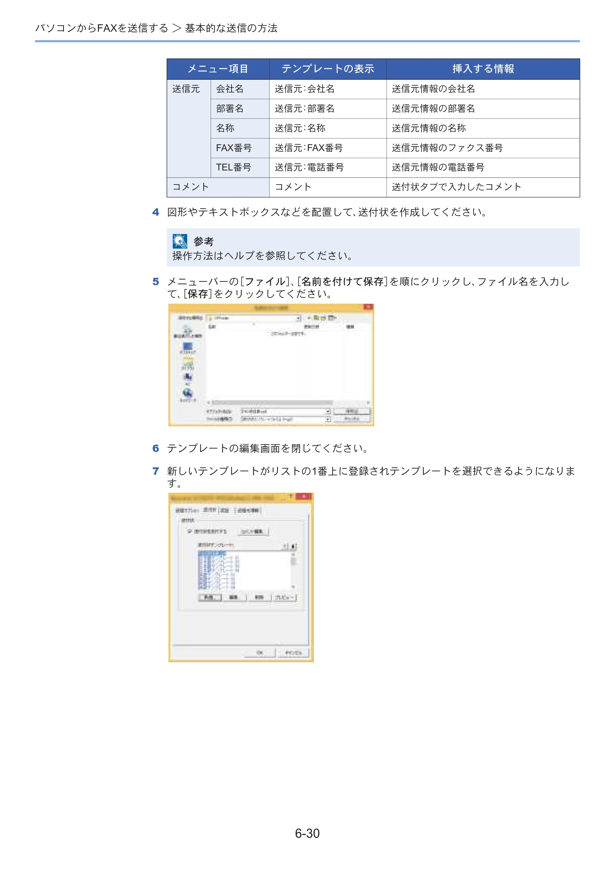Open the file type dropdown arrow
This screenshot has width=615, height=871.
[328, 419]
